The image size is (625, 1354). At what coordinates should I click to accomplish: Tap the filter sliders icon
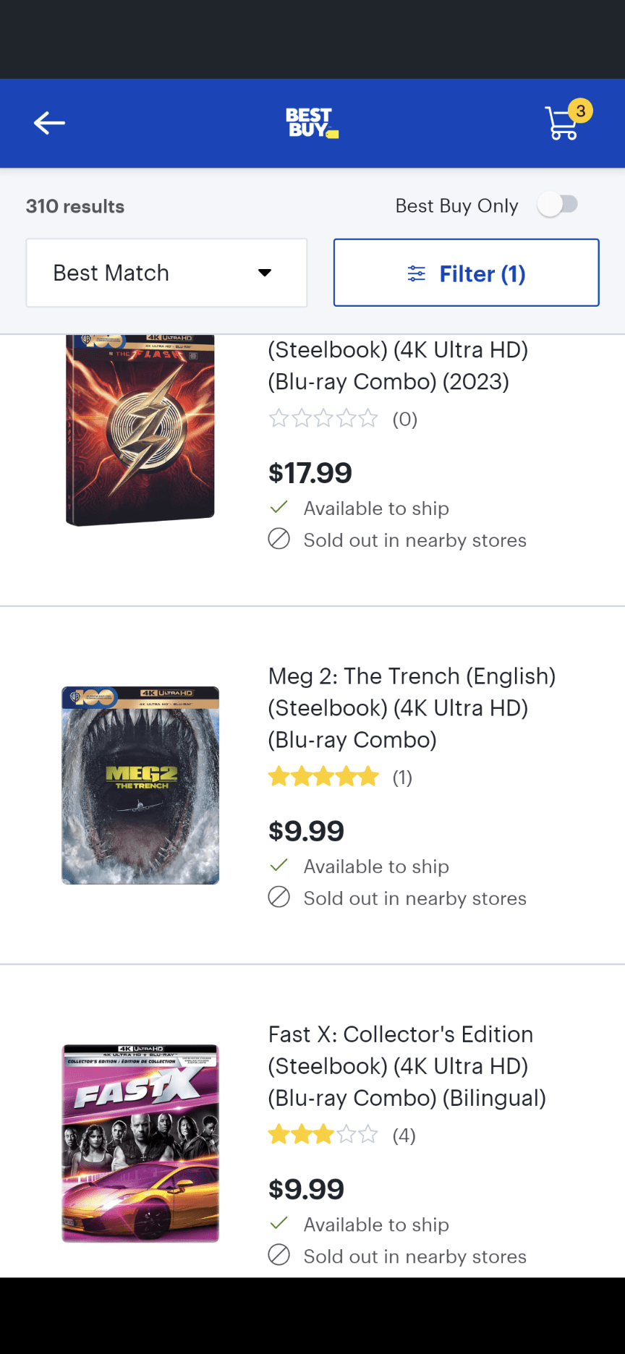point(416,273)
